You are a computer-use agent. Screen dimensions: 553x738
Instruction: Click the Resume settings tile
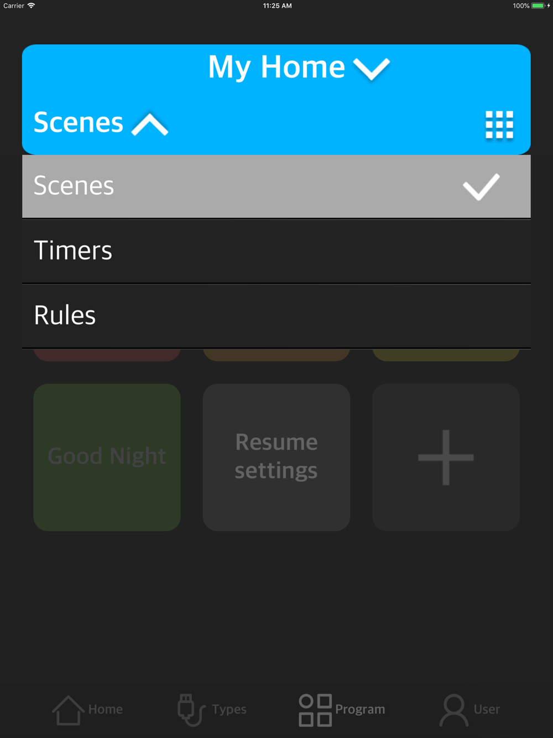pos(276,458)
